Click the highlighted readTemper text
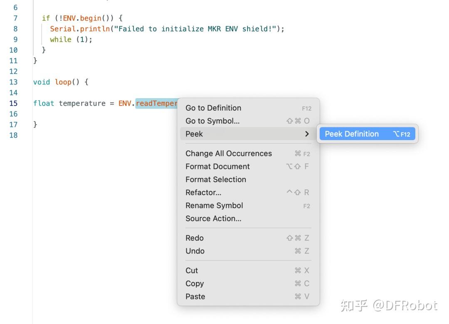 (157, 103)
